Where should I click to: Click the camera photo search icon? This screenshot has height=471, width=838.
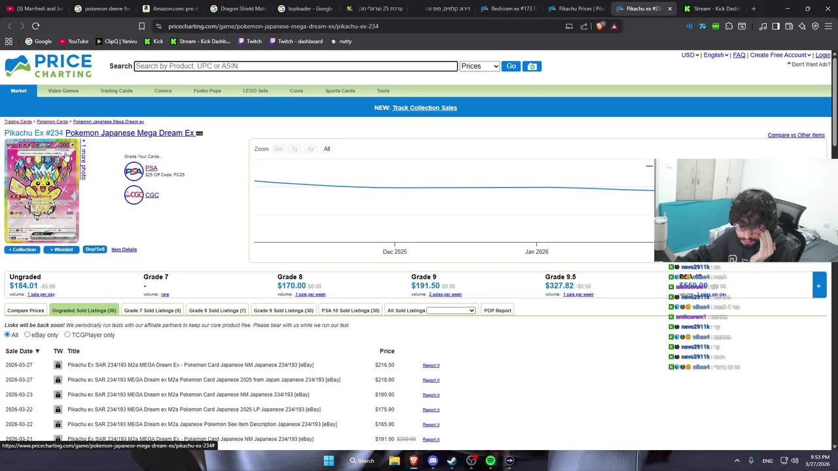click(532, 66)
